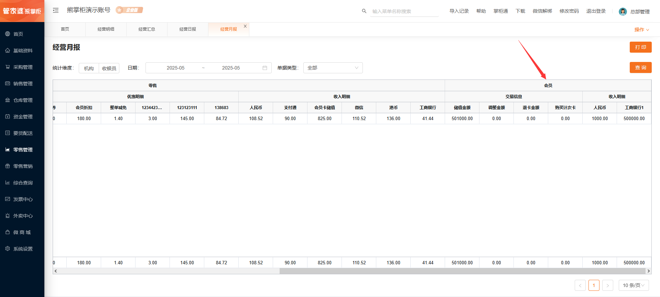Open 仓库管理 in the sidebar
The height and width of the screenshot is (297, 660).
[x=23, y=100]
